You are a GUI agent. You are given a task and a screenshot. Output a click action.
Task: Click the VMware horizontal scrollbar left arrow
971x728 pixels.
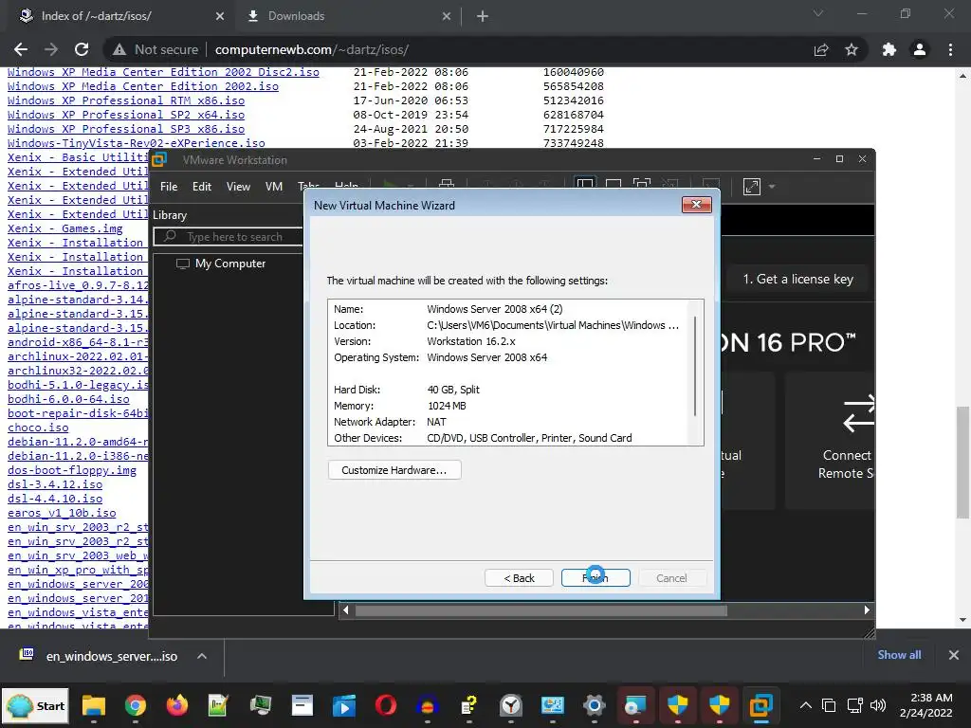pos(345,610)
